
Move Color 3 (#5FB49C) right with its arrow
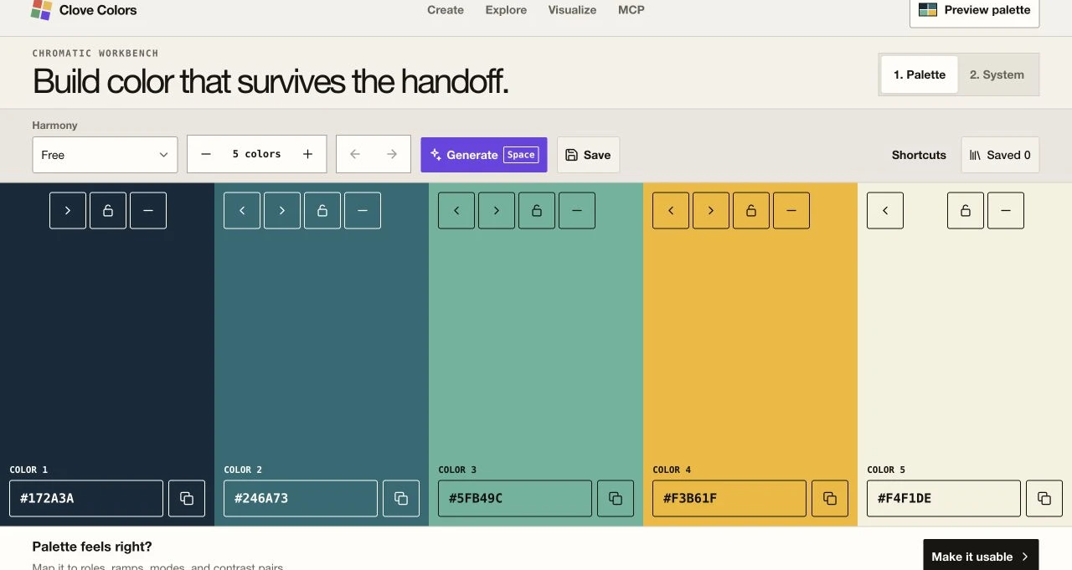(x=497, y=211)
